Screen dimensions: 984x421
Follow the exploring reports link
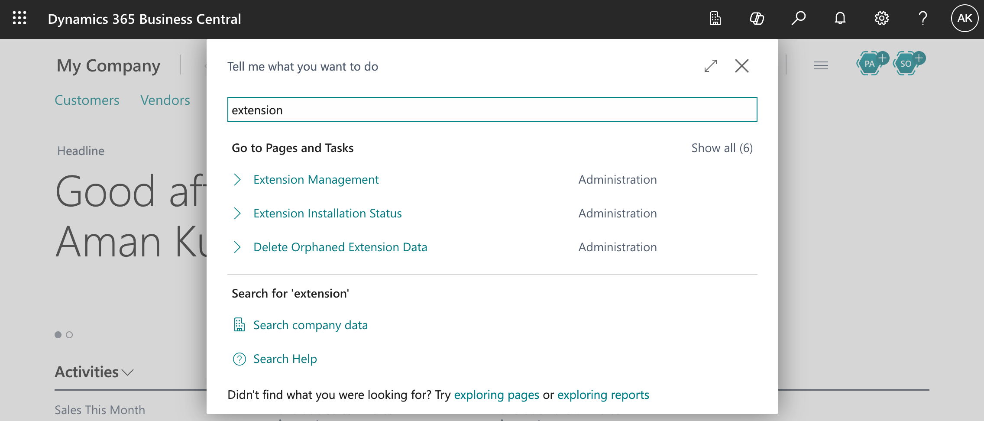pyautogui.click(x=603, y=395)
